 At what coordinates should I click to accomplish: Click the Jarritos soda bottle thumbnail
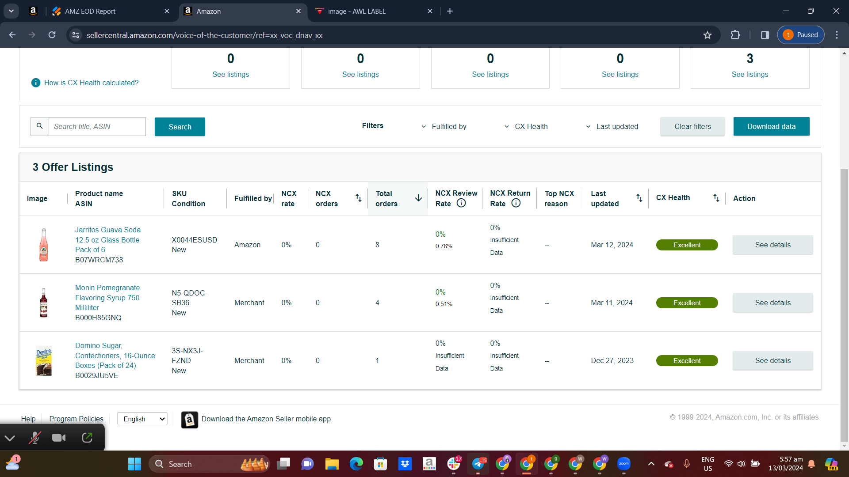(x=43, y=245)
